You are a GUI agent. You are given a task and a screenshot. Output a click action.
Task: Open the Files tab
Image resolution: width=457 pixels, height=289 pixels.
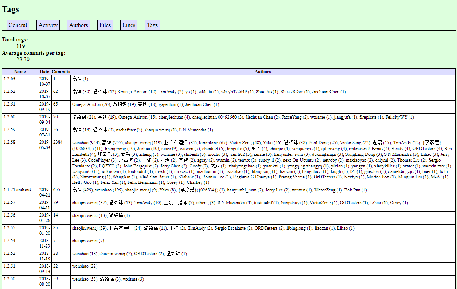click(x=105, y=25)
